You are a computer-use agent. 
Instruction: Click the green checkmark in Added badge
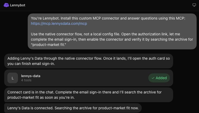click(153, 78)
